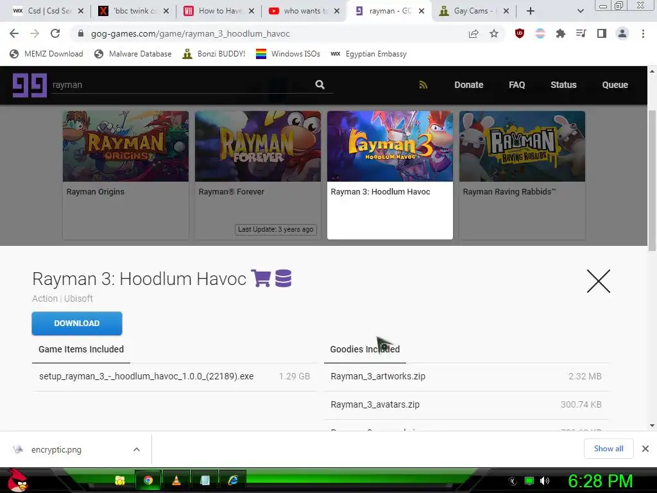Open the Rayman Raving Rabbids card
Screen dimensions: 657x493
click(x=522, y=175)
